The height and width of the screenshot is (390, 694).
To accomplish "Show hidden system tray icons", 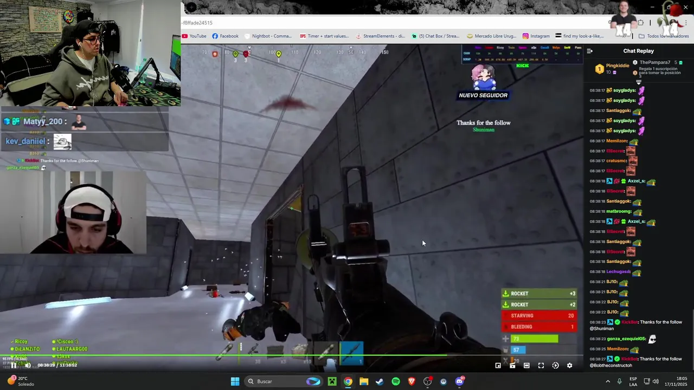I will (607, 381).
